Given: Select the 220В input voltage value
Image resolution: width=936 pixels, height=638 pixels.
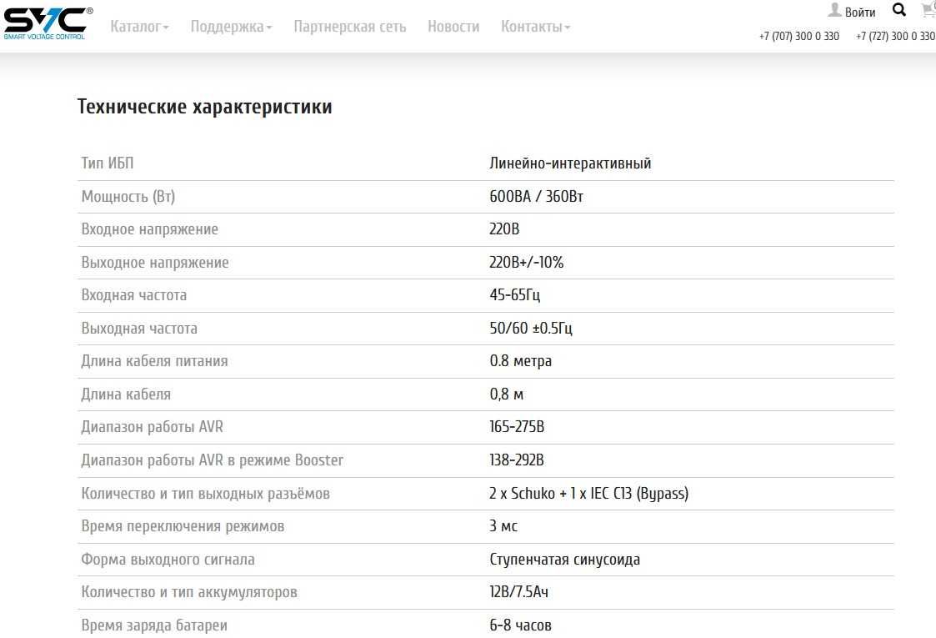Looking at the screenshot, I should (504, 229).
